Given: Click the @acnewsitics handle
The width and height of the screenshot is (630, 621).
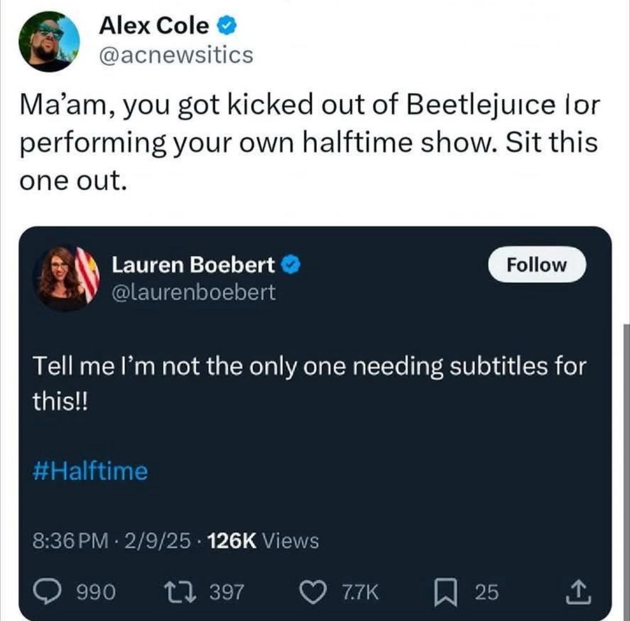Looking at the screenshot, I should [176, 55].
